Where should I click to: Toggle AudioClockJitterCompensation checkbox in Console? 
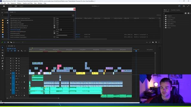(54, 37)
